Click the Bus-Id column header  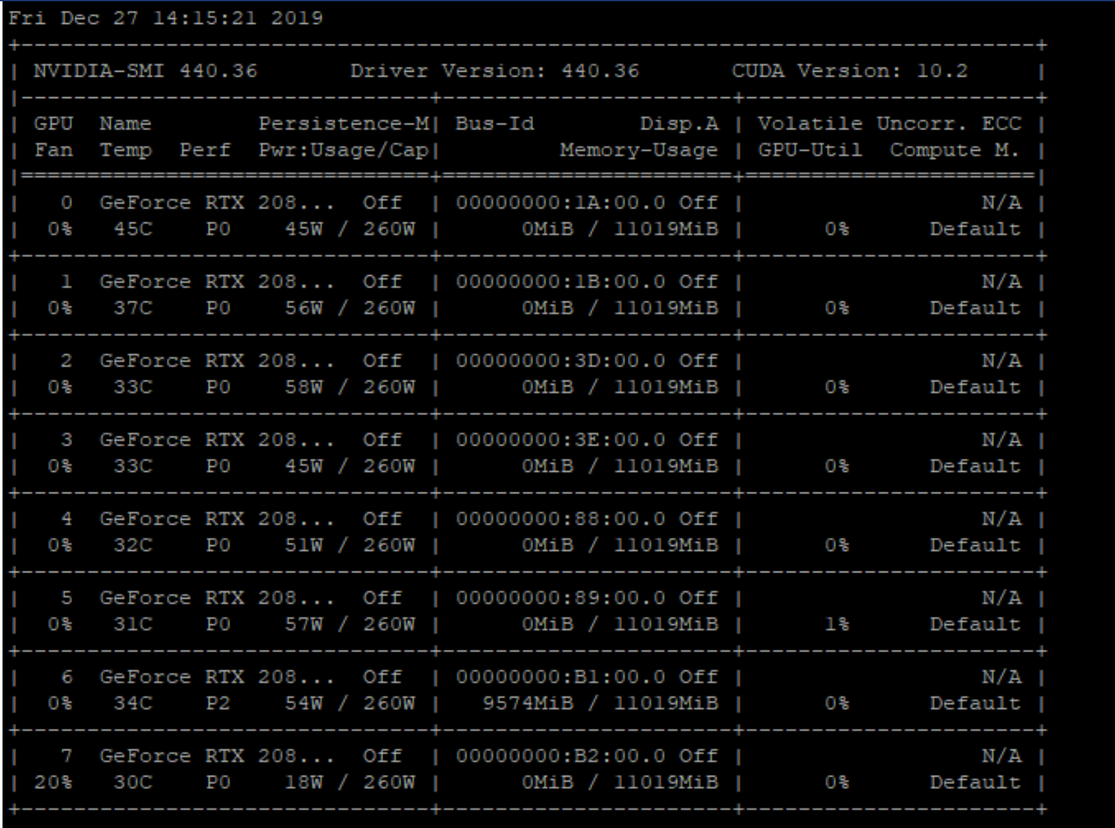point(495,123)
